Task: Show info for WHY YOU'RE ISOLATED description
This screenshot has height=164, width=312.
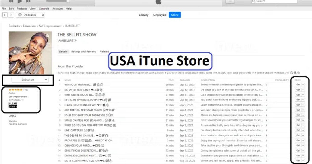Action: [x=266, y=95]
